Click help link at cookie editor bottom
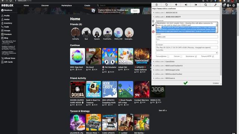Viewport: 239px width, 134px height. click(216, 83)
